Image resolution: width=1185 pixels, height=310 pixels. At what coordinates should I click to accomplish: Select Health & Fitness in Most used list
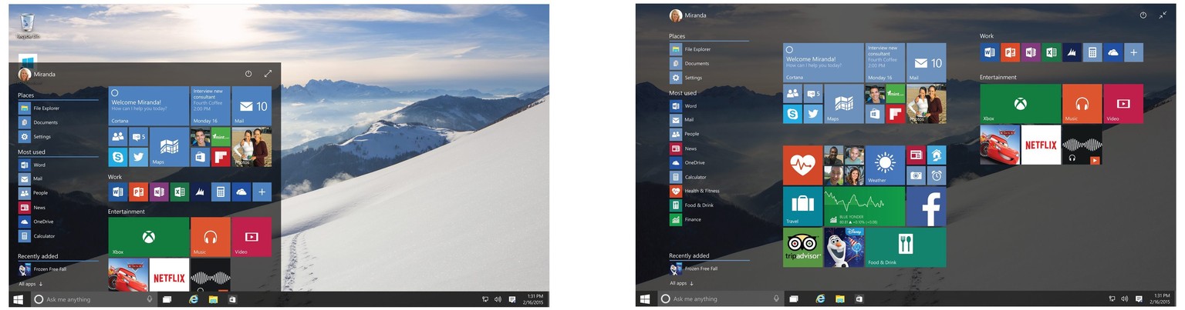pos(701,191)
